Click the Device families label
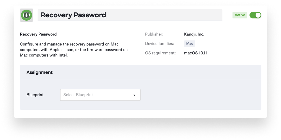The image size is (281, 140). (x=159, y=44)
